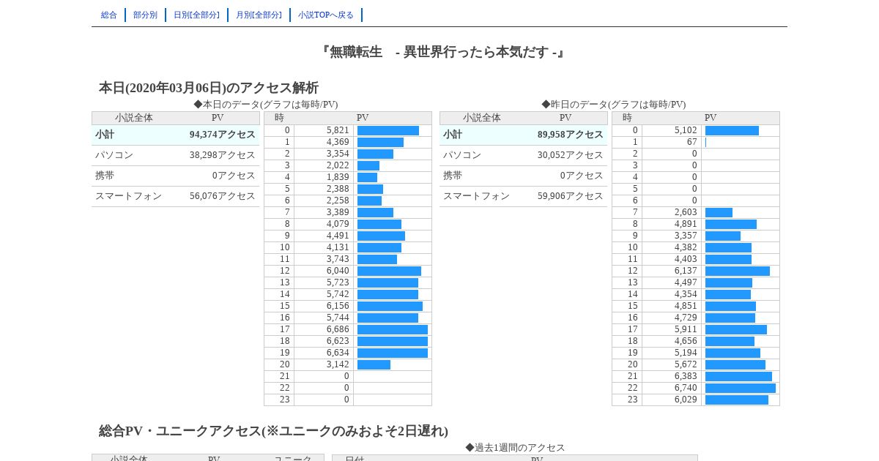Click today's PV value 4,131

[x=338, y=247]
